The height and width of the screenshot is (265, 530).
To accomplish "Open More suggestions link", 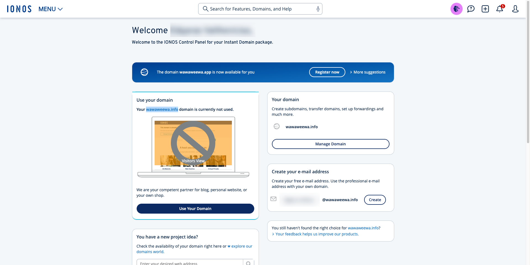I will [368, 72].
